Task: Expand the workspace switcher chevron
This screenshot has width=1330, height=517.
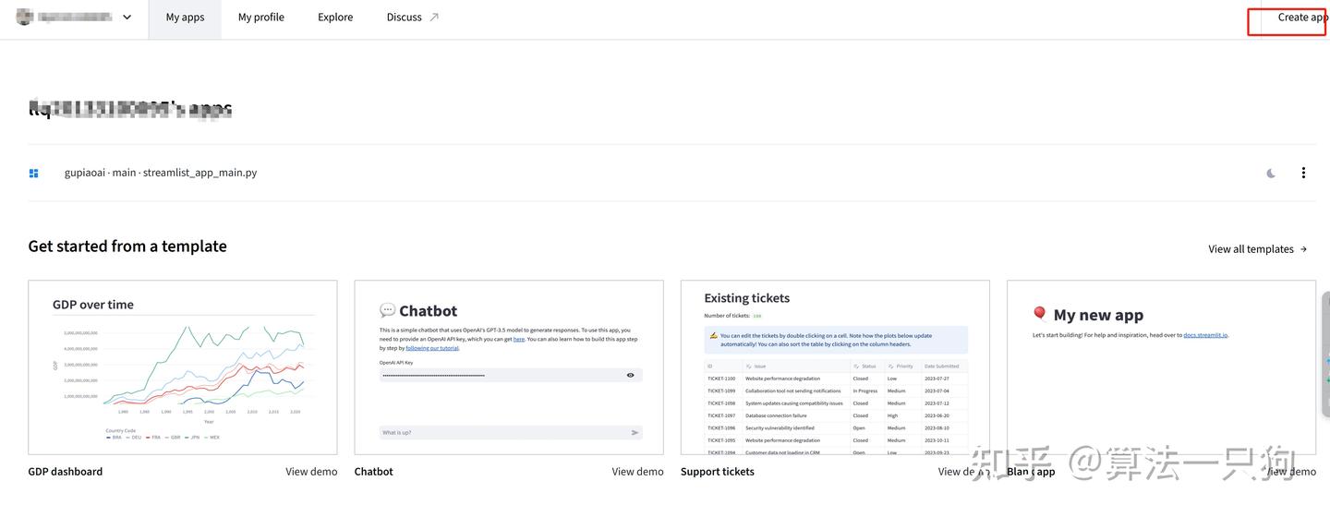Action: click(x=127, y=18)
